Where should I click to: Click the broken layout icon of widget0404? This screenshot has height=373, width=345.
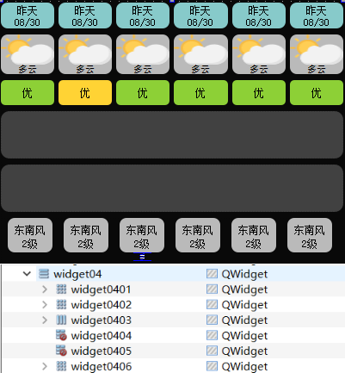[61, 335]
